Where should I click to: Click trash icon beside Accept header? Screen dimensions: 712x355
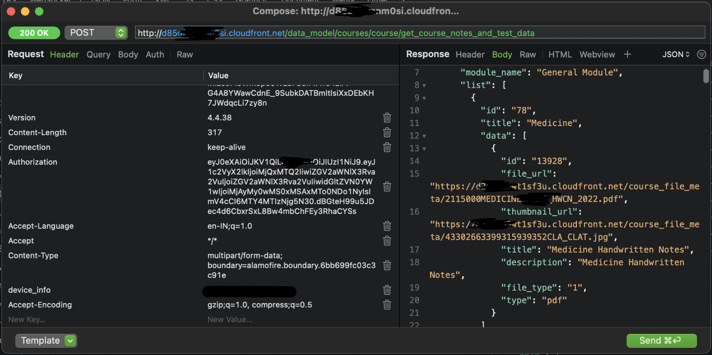point(387,241)
